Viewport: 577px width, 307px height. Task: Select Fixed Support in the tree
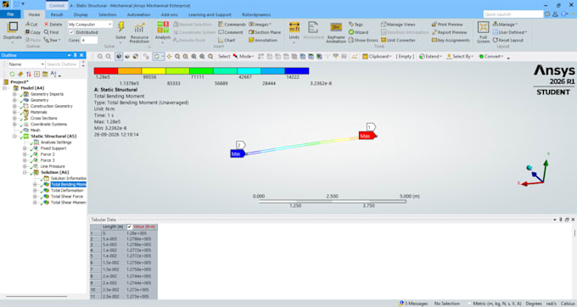click(53, 148)
